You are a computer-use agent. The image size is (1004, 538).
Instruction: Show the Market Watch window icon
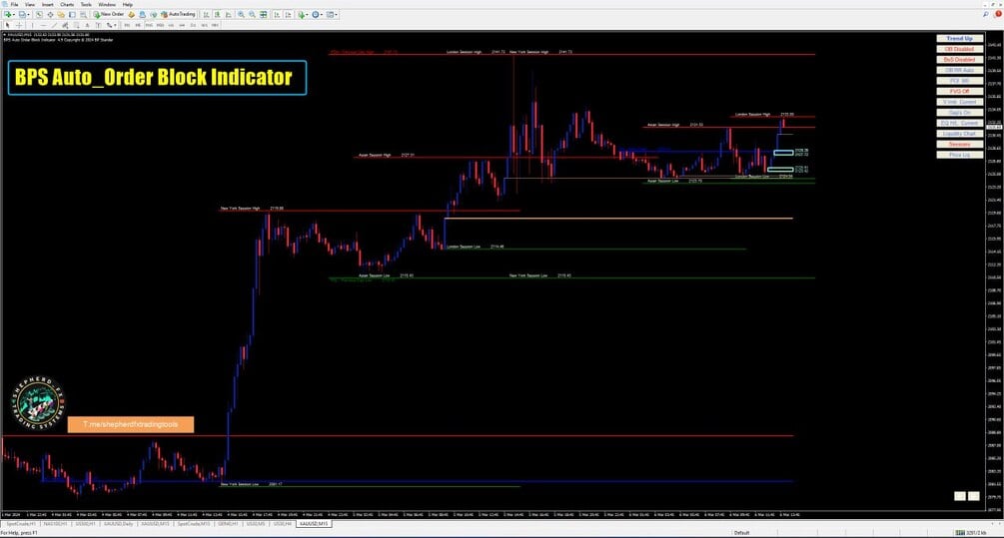click(x=39, y=14)
